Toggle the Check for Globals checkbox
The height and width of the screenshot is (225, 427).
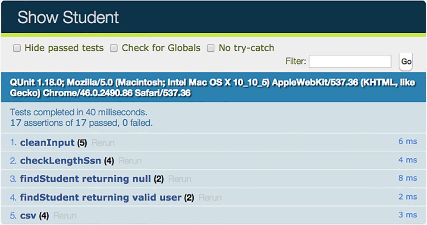[x=114, y=48]
